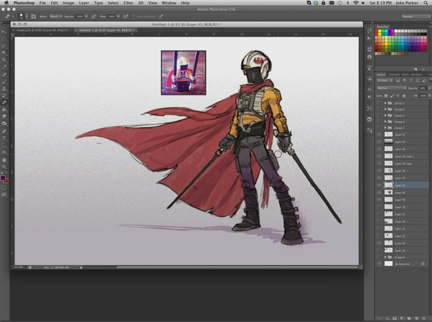Click the Jake Parker user name
Image resolution: width=432 pixels, height=322 pixels.
pos(407,3)
